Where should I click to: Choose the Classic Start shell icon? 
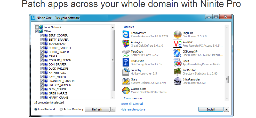coord(126,91)
